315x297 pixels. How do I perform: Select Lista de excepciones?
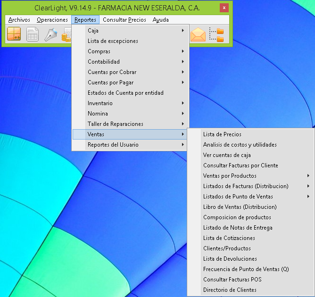(x=113, y=41)
